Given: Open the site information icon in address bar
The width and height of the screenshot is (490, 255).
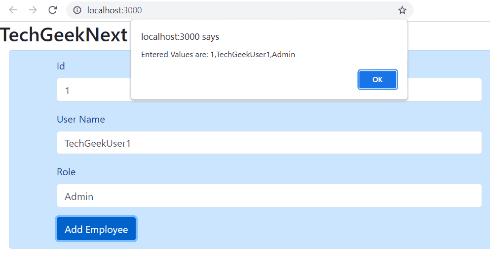Looking at the screenshot, I should coord(77,10).
